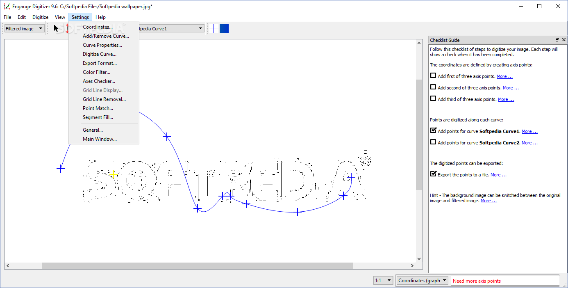Close the open Settings menu

[80, 17]
